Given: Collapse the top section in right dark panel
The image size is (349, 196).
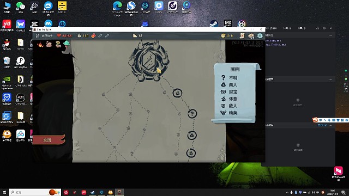Looking at the screenshot, I should [330, 35].
